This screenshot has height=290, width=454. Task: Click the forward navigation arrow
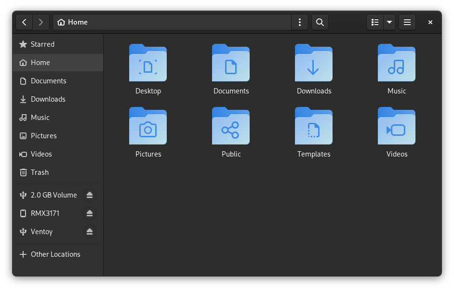[x=41, y=22]
